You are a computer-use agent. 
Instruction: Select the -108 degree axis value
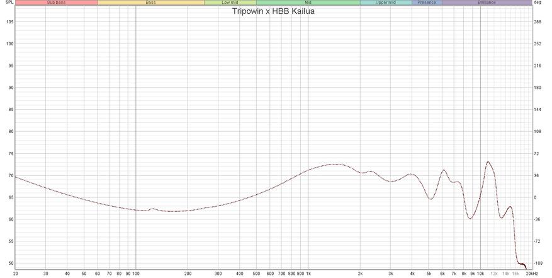(x=538, y=263)
